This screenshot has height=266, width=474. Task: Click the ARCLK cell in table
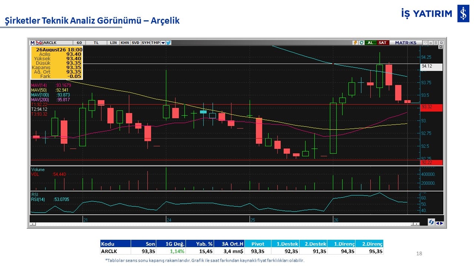tap(116, 251)
